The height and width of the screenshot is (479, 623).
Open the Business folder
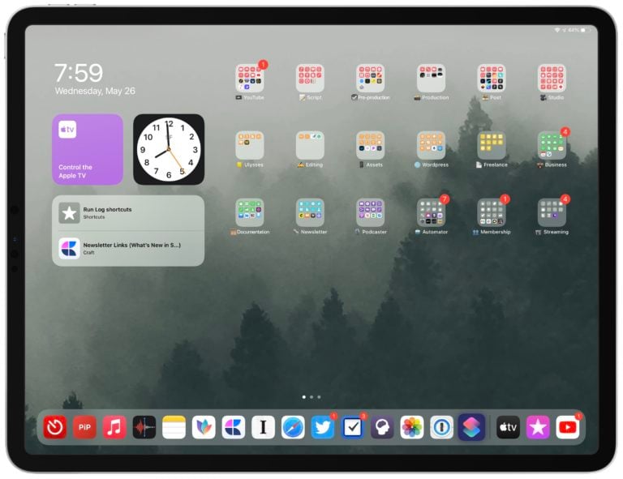click(552, 145)
